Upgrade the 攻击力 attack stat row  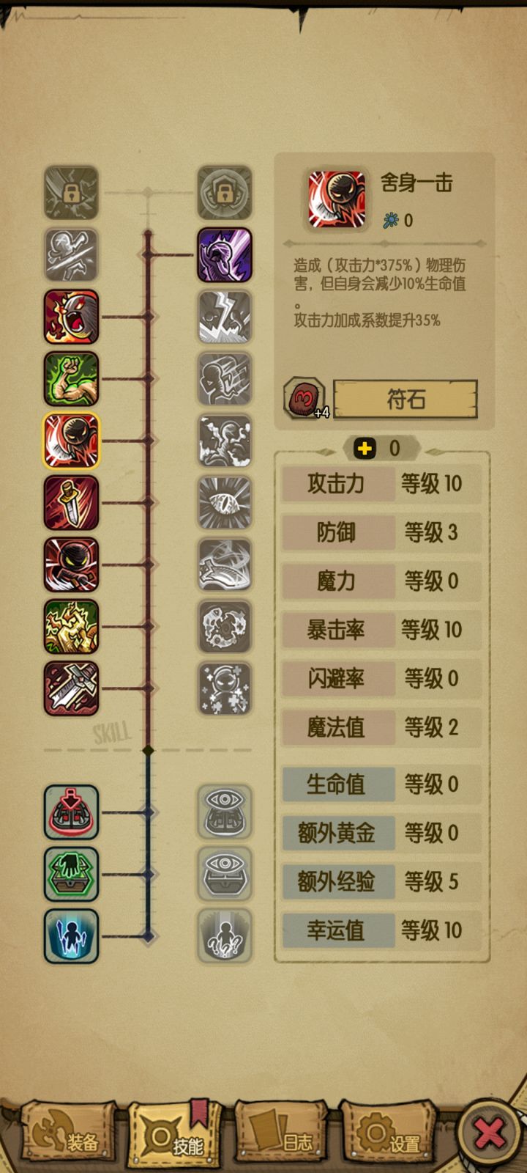point(382,484)
